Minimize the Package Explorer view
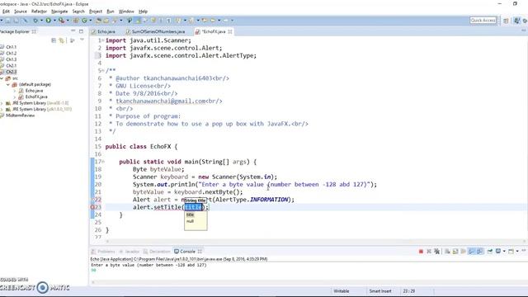528x297 pixels. [x=73, y=31]
